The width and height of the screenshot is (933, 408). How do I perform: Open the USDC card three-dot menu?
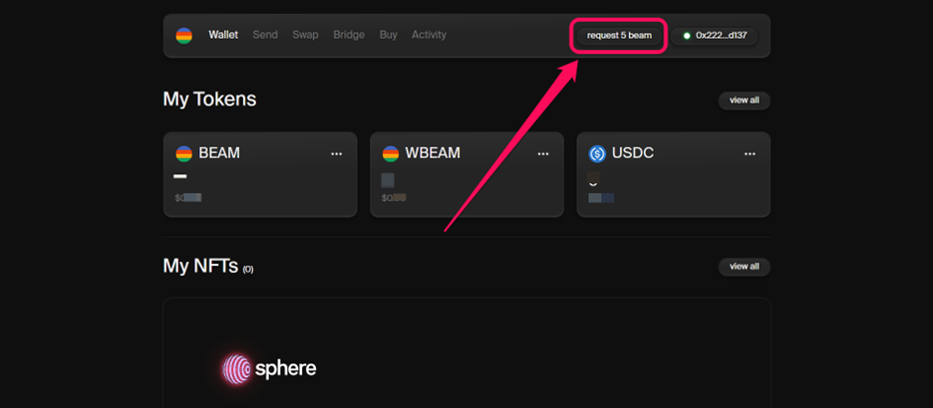(x=750, y=154)
